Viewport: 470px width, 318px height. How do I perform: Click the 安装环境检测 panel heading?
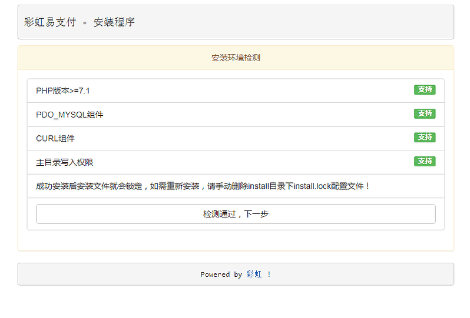(x=236, y=58)
